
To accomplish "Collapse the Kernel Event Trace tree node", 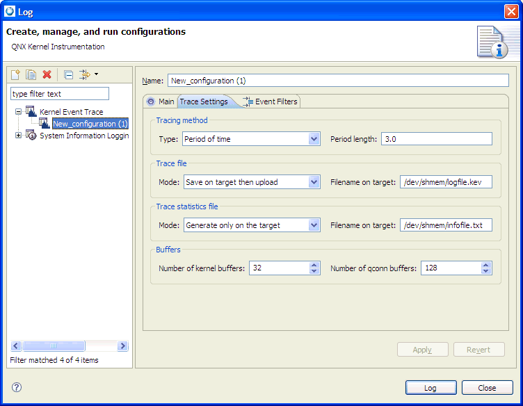I will (x=18, y=112).
